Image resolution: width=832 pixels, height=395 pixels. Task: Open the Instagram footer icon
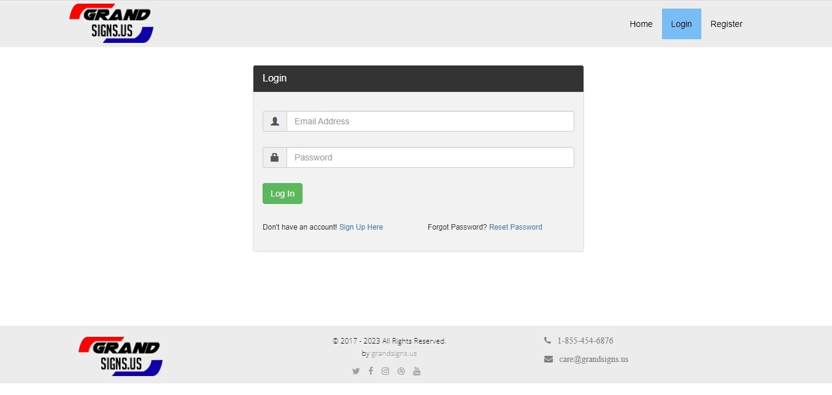(x=385, y=371)
